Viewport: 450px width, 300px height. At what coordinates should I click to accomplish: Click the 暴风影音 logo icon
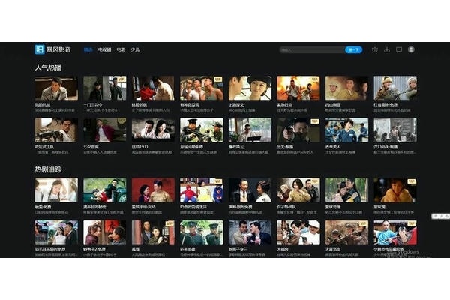(x=39, y=49)
